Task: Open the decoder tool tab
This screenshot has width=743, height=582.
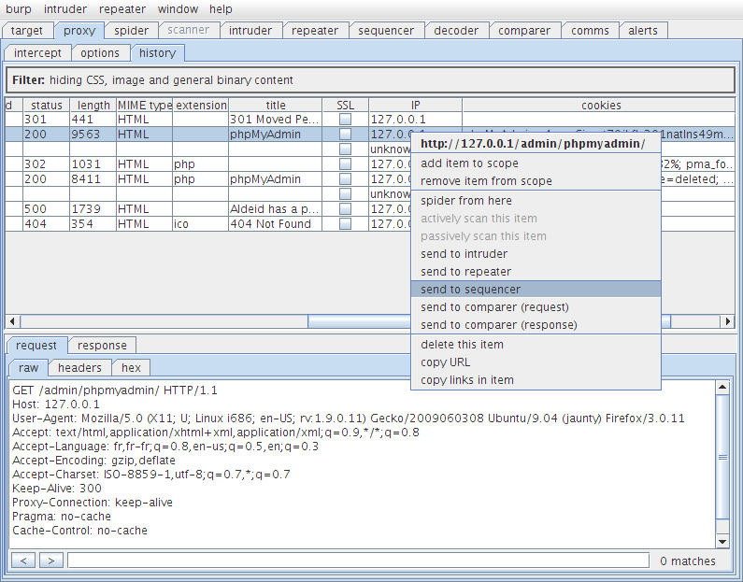Action: tap(456, 30)
